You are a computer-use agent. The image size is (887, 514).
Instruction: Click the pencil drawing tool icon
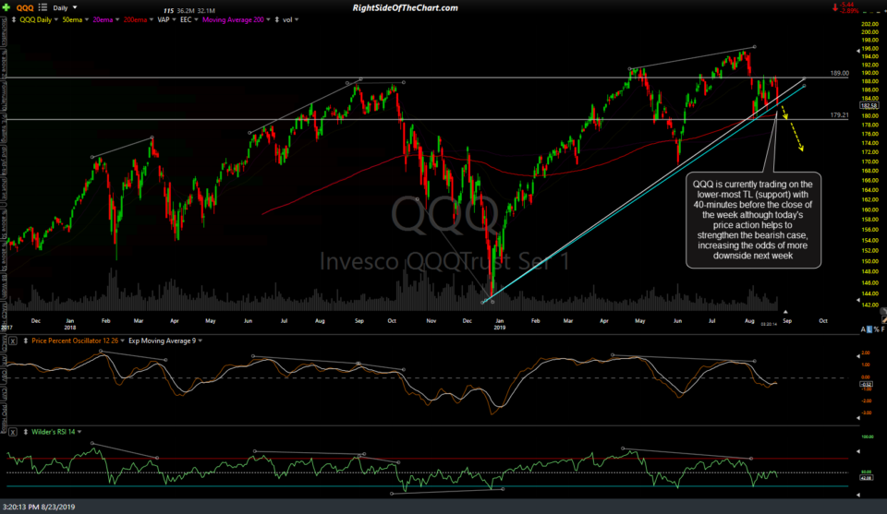pyautogui.click(x=883, y=319)
